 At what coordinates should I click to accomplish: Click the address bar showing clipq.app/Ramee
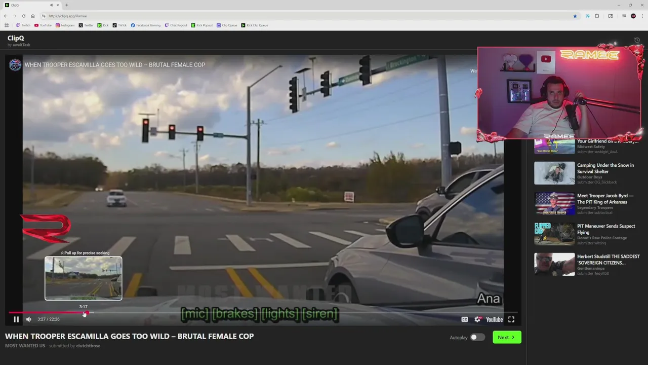(x=309, y=16)
